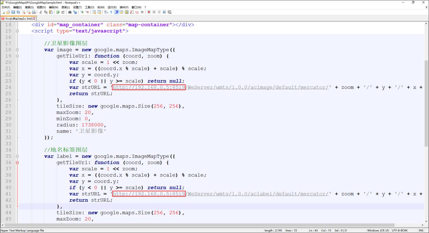Click the Cut scissors icon
Viewport: 429px width, 233px height.
(41, 12)
